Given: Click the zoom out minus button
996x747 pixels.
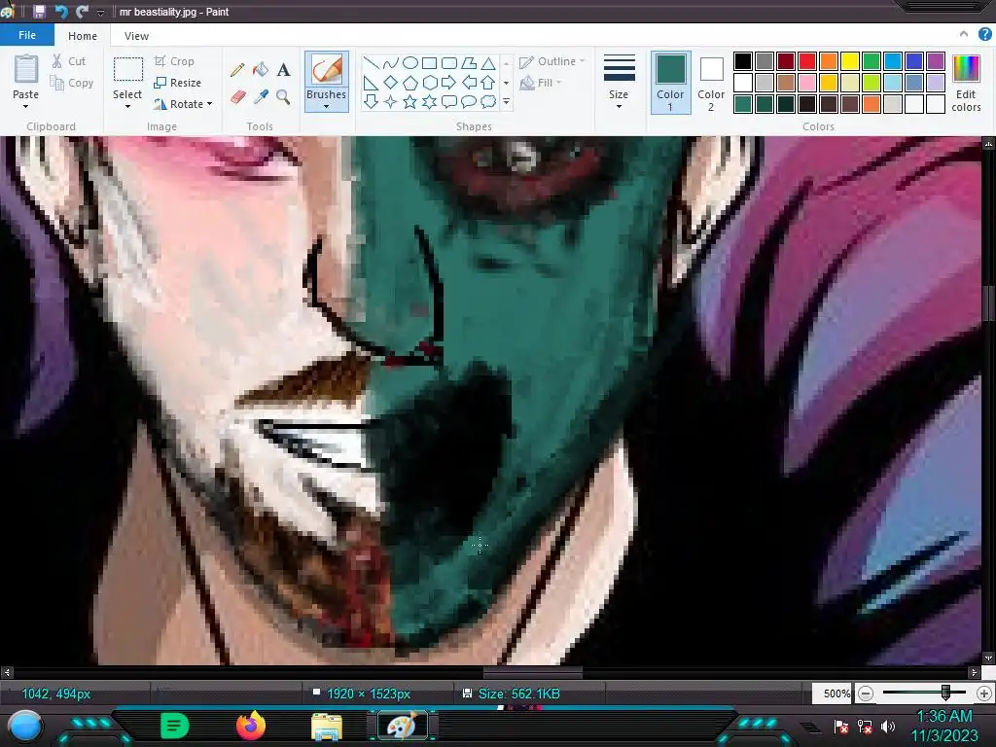Looking at the screenshot, I should (x=866, y=694).
